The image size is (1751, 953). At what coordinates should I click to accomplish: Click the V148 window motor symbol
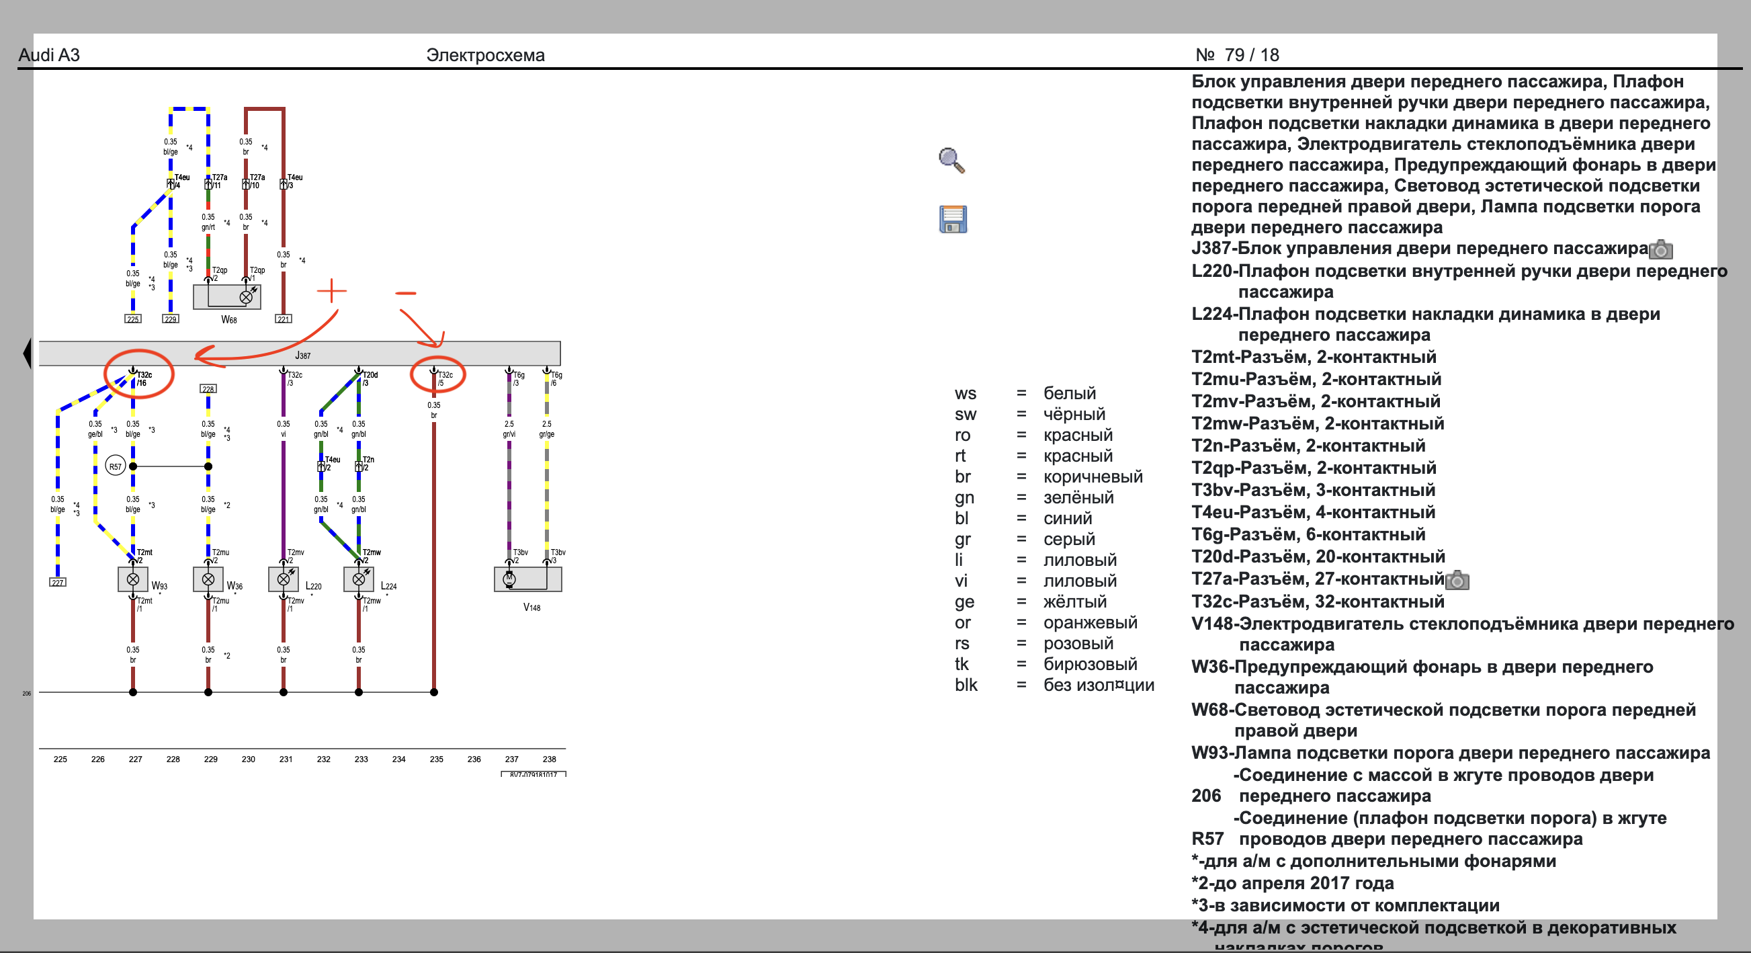527,579
